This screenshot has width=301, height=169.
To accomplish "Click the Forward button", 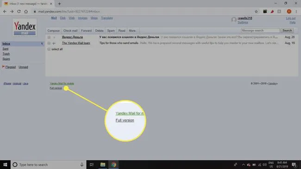I will [x=86, y=31].
